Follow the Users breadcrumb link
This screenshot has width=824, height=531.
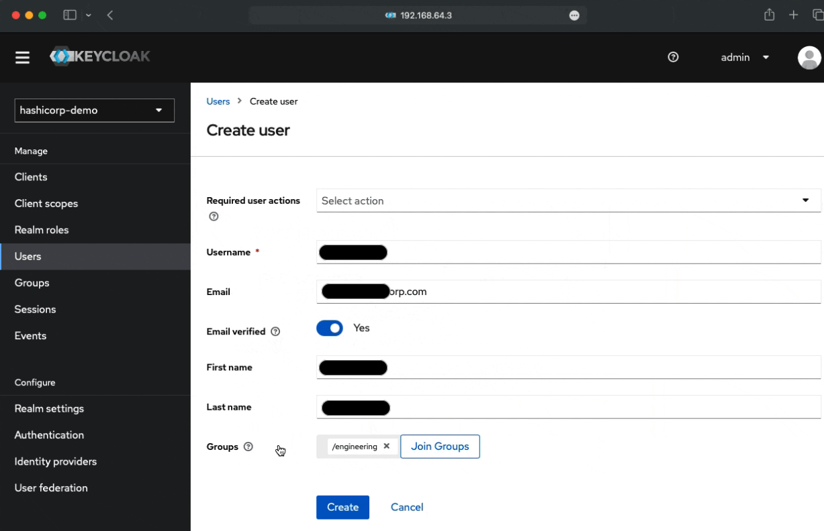218,101
